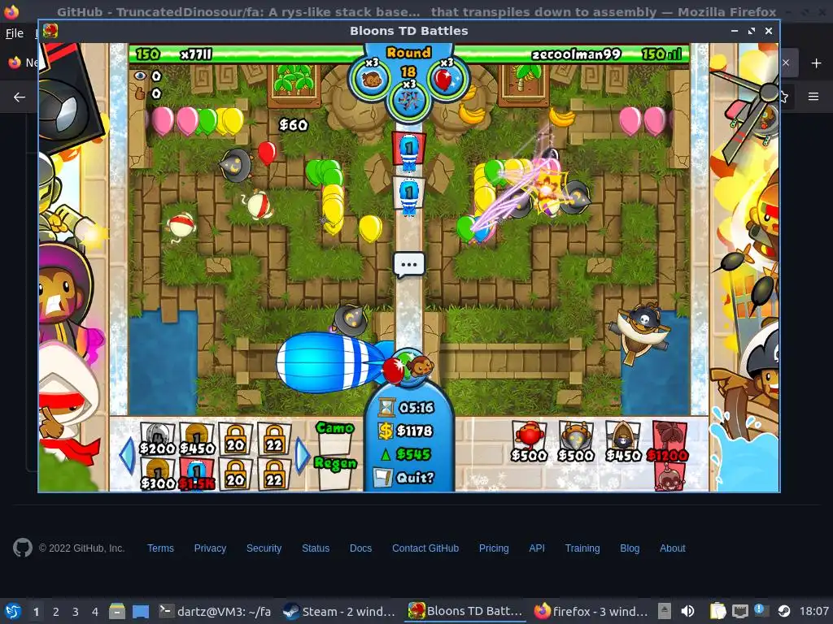
Task: Click the red skull monkey icon
Action: (669, 476)
